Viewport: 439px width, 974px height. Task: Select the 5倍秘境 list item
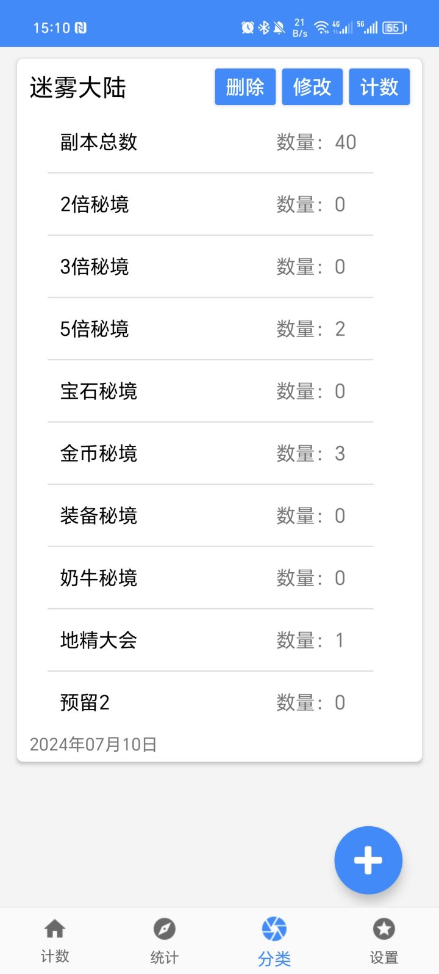(210, 329)
